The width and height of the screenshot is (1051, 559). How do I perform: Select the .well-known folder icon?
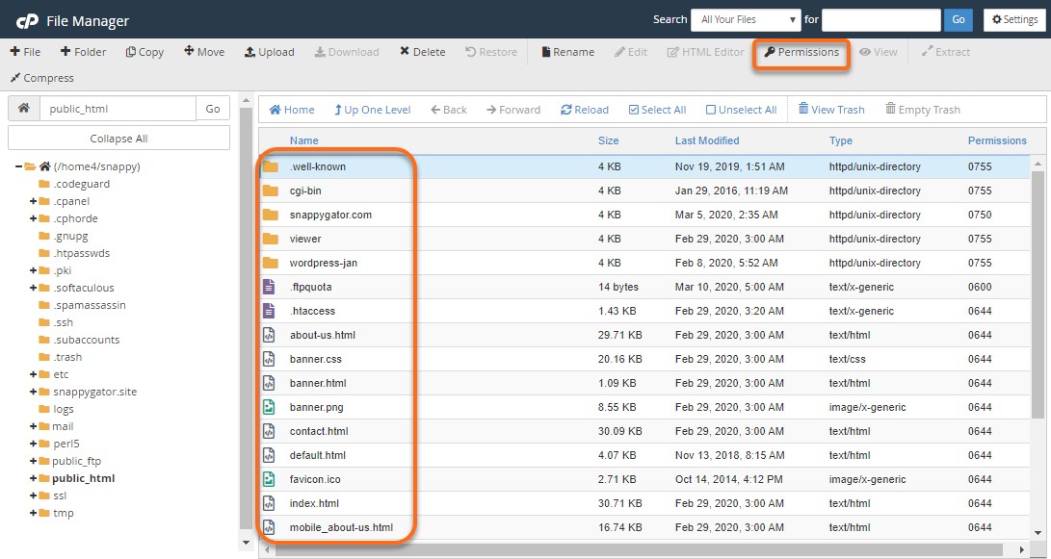pyautogui.click(x=270, y=166)
